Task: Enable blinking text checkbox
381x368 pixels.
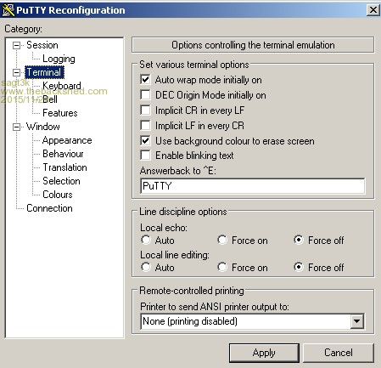Action: coord(145,156)
